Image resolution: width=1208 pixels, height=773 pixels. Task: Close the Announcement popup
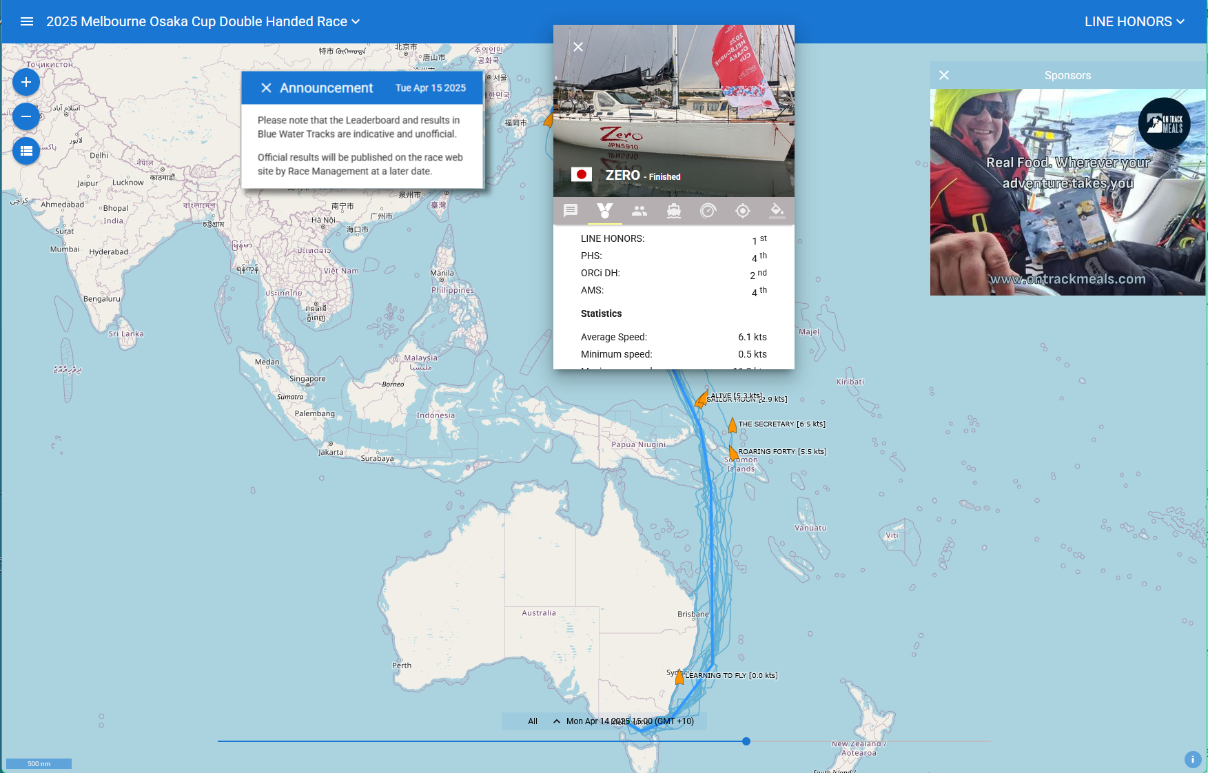point(266,88)
